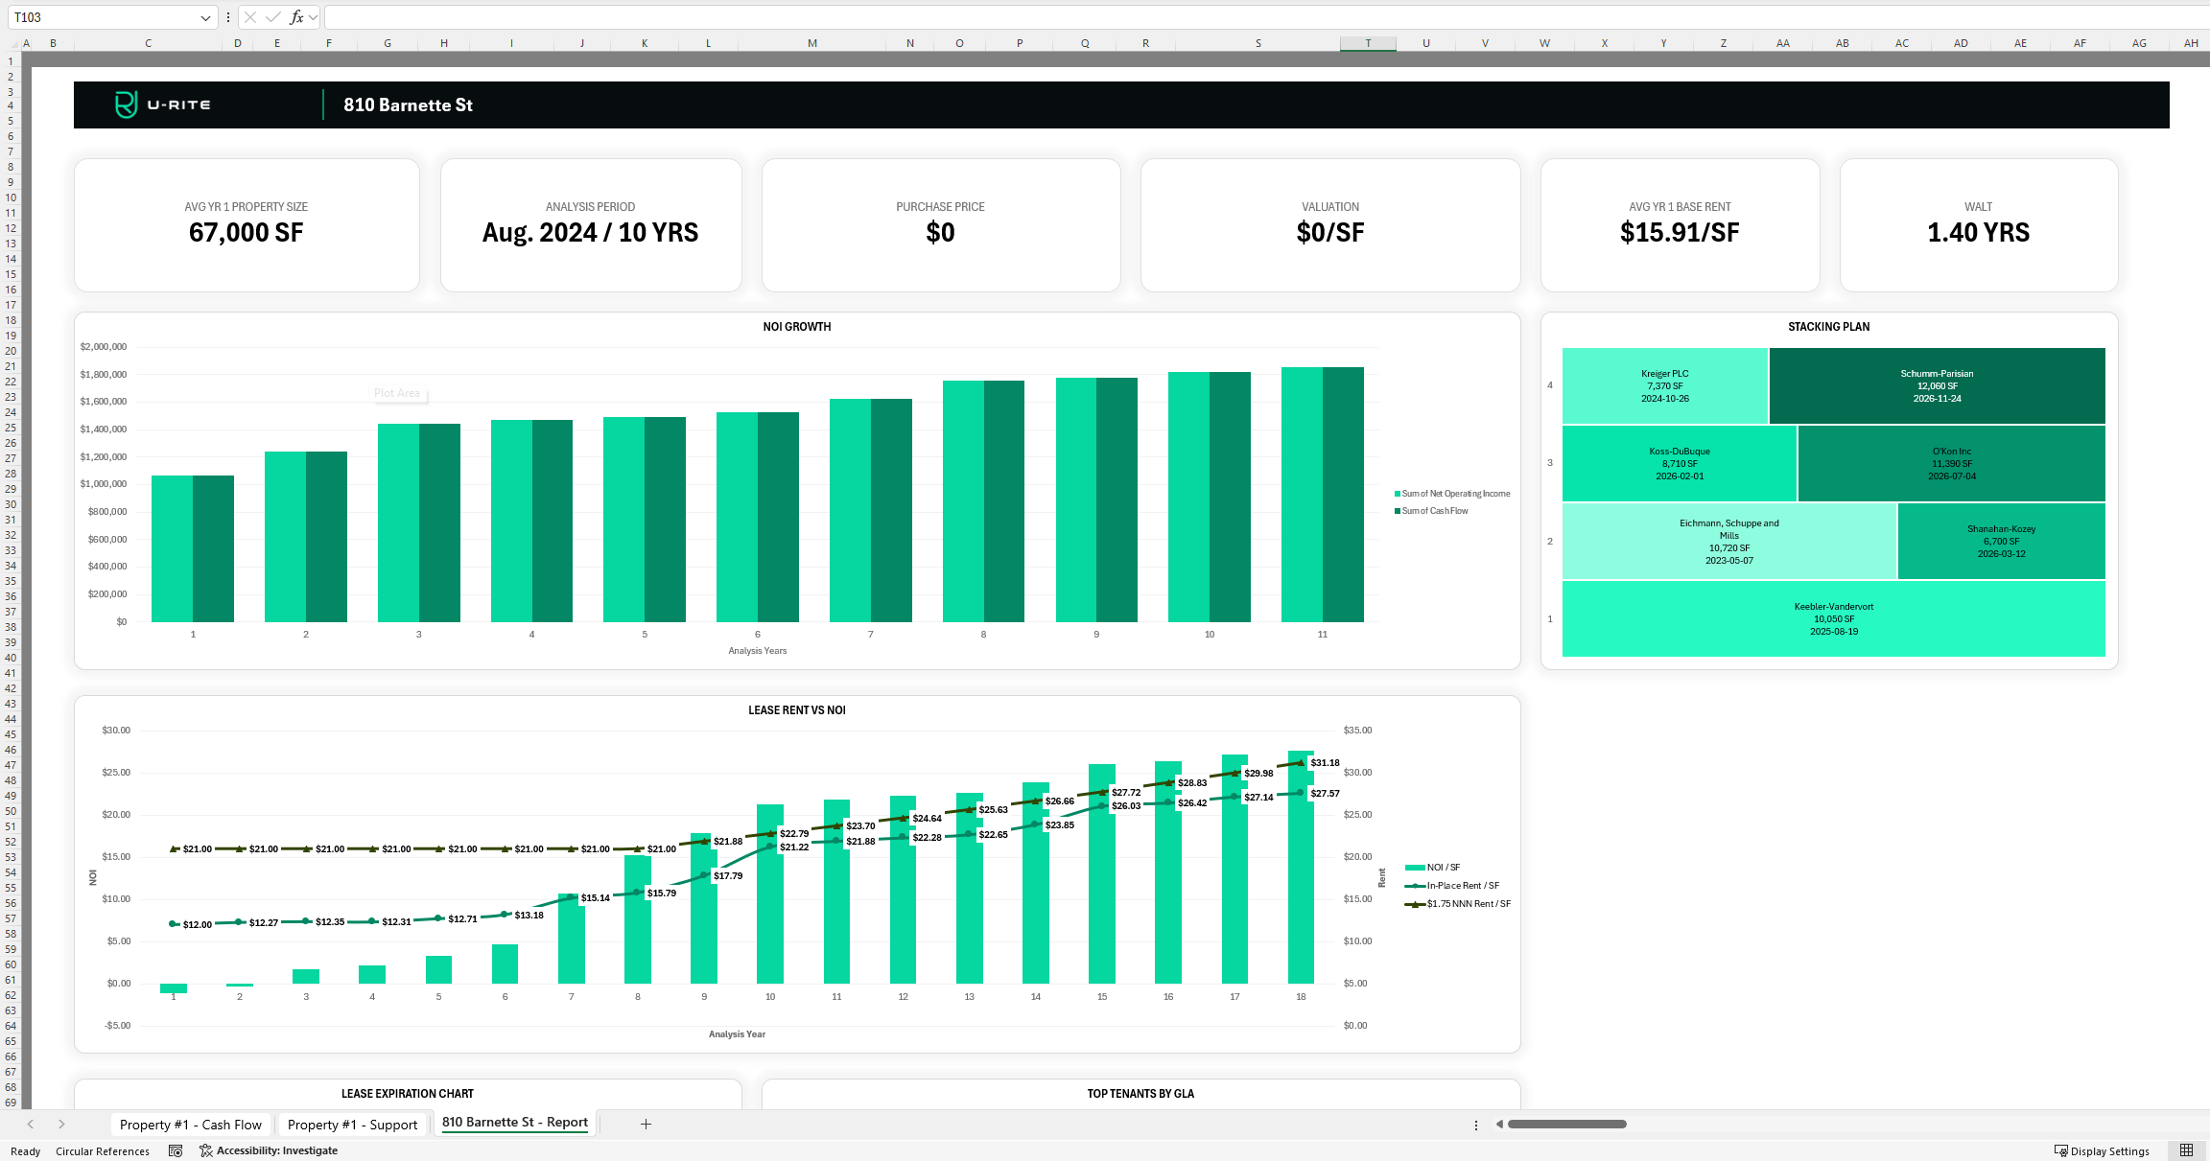This screenshot has width=2210, height=1161.
Task: Add a new worksheet with the plus button
Action: coord(646,1124)
